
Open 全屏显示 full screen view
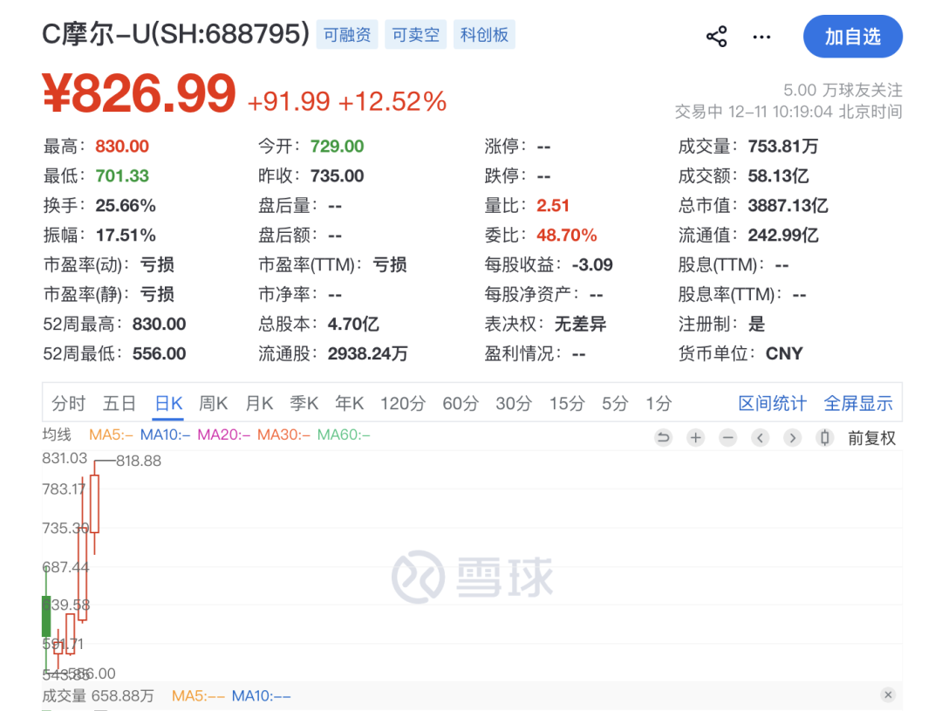point(857,403)
